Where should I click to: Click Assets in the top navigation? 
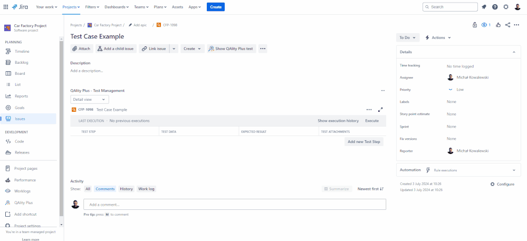(x=177, y=7)
